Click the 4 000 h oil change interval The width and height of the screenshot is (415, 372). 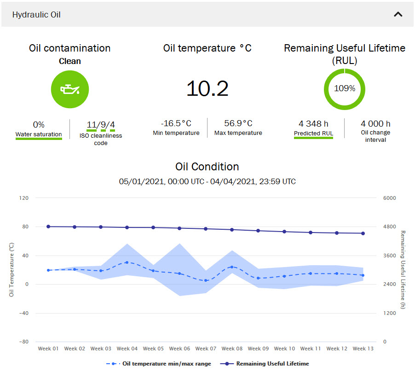point(375,123)
